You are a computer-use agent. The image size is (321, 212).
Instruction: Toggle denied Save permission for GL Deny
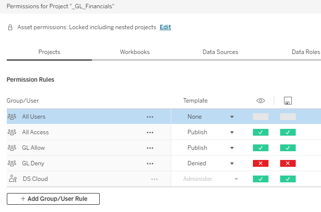click(x=288, y=163)
